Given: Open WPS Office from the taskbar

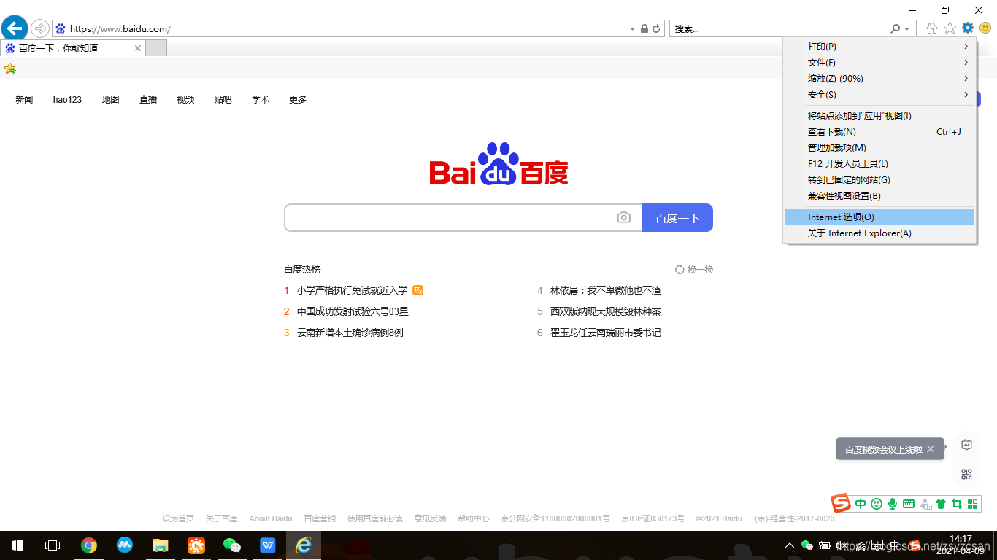Looking at the screenshot, I should click(x=267, y=545).
